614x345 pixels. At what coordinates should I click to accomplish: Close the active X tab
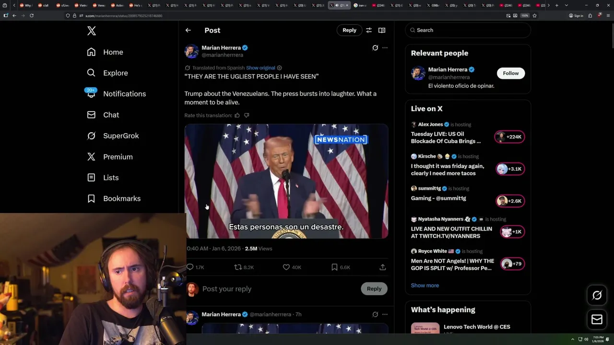click(x=347, y=5)
